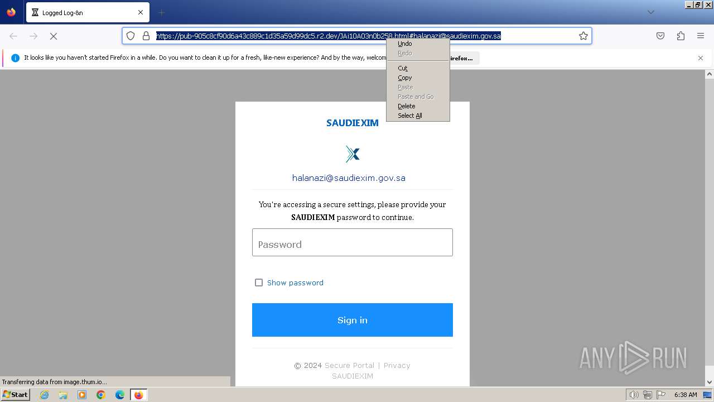Open the tracking protection shield icon
The height and width of the screenshot is (402, 714).
coord(131,36)
